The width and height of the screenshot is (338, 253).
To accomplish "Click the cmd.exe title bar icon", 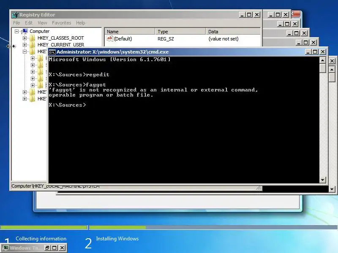I will (52, 52).
